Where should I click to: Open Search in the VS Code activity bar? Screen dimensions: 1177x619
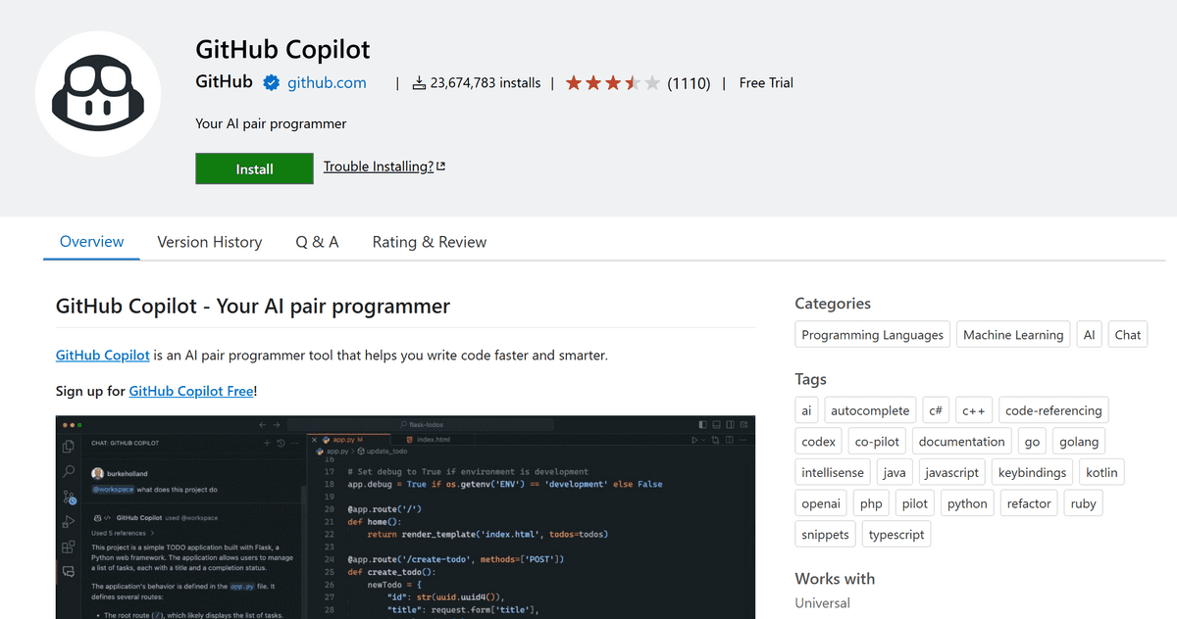[68, 472]
